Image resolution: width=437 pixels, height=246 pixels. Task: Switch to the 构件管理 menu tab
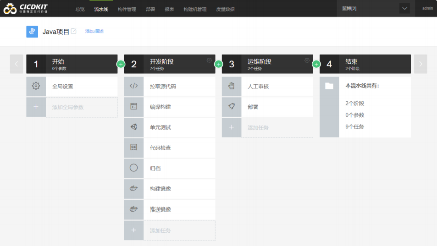(x=127, y=9)
